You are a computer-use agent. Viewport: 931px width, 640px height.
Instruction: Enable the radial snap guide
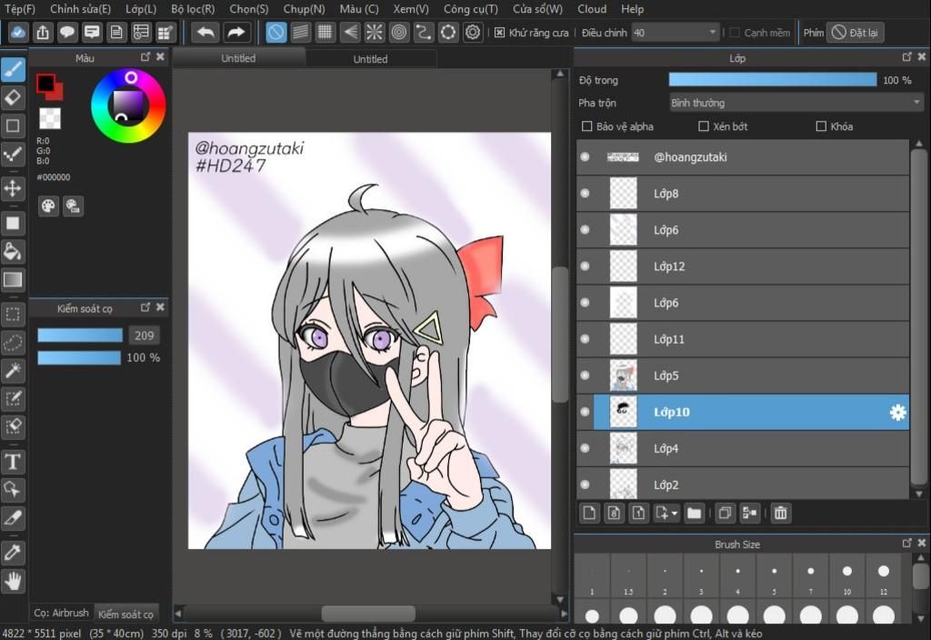coord(375,32)
